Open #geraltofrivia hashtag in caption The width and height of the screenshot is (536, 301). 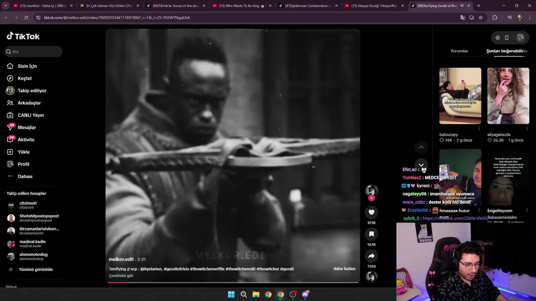[176, 269]
